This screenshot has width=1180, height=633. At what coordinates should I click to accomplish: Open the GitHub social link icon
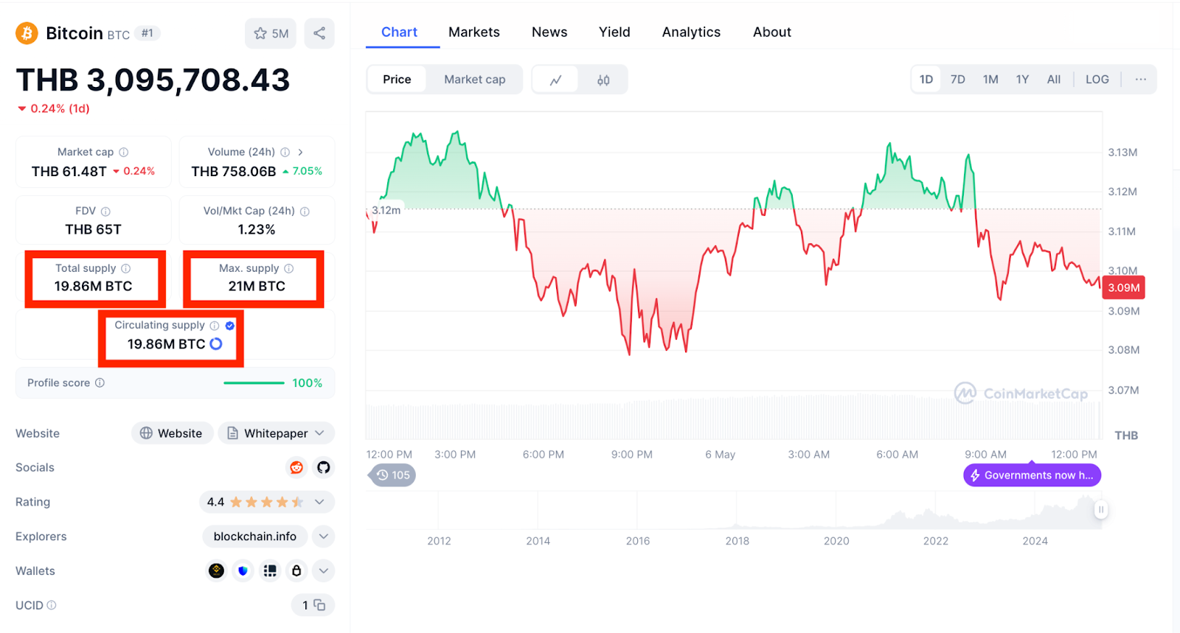click(323, 467)
